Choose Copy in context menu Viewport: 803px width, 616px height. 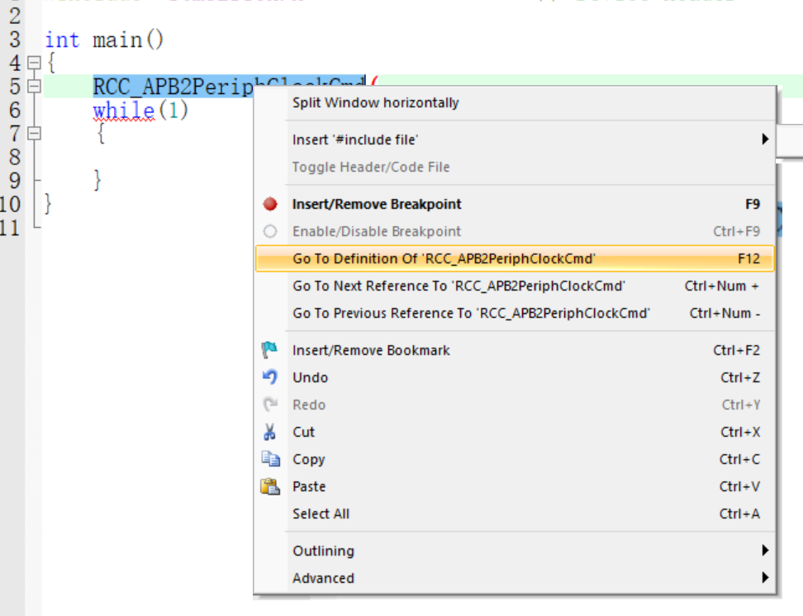516,459
